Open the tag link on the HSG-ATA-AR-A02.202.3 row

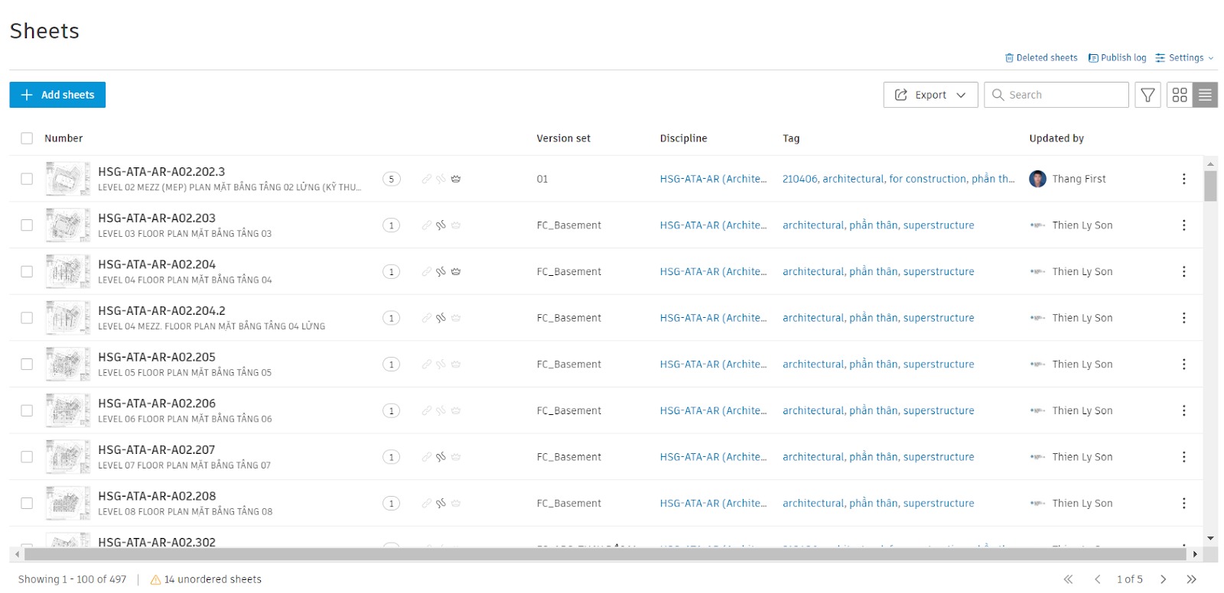click(898, 179)
